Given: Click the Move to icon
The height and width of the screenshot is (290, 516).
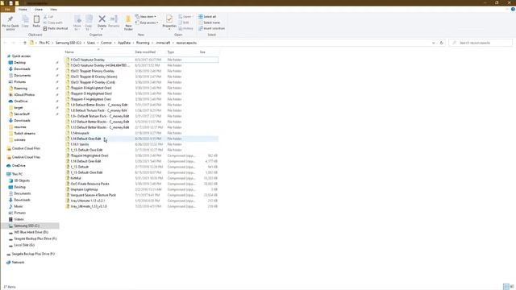Looking at the screenshot, I should pyautogui.click(x=77, y=19).
